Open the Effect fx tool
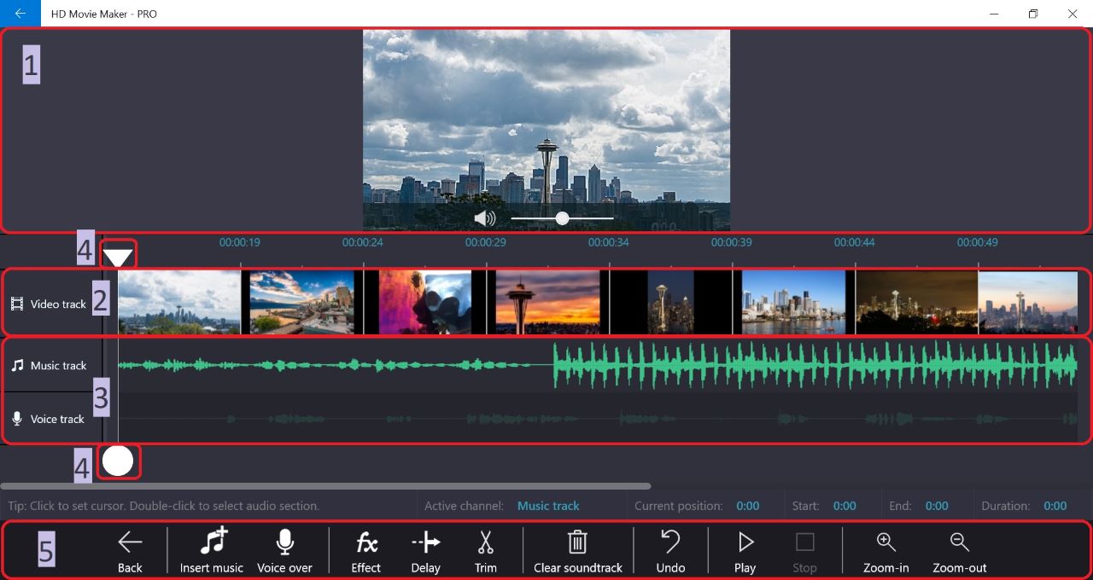 [366, 542]
